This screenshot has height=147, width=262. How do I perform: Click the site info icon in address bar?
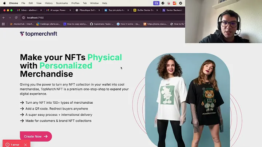(x=24, y=17)
